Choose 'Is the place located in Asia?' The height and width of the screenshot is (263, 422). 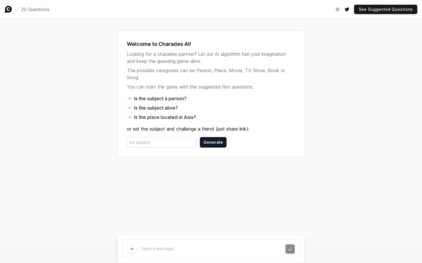tap(165, 117)
